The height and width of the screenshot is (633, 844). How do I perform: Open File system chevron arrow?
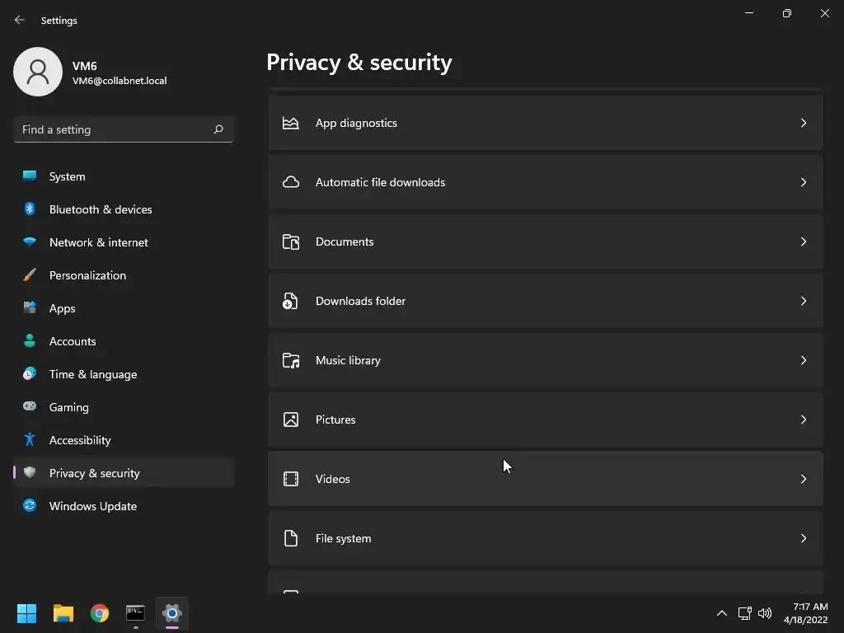point(804,538)
